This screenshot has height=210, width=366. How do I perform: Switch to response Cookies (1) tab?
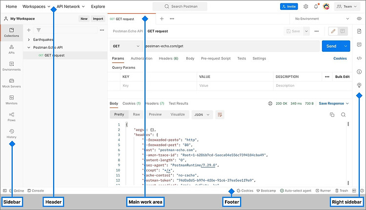131,103
